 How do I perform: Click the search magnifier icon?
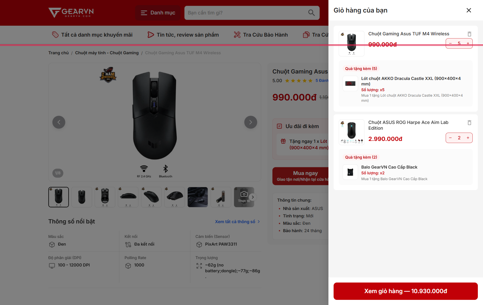click(x=311, y=13)
